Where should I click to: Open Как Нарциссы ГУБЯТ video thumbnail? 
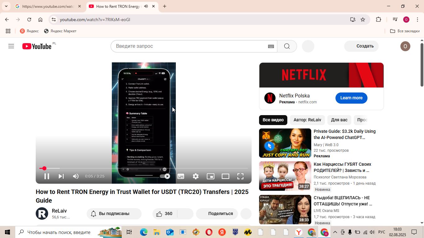click(x=285, y=176)
